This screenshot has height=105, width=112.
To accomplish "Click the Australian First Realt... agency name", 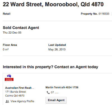I will click(x=20, y=88).
